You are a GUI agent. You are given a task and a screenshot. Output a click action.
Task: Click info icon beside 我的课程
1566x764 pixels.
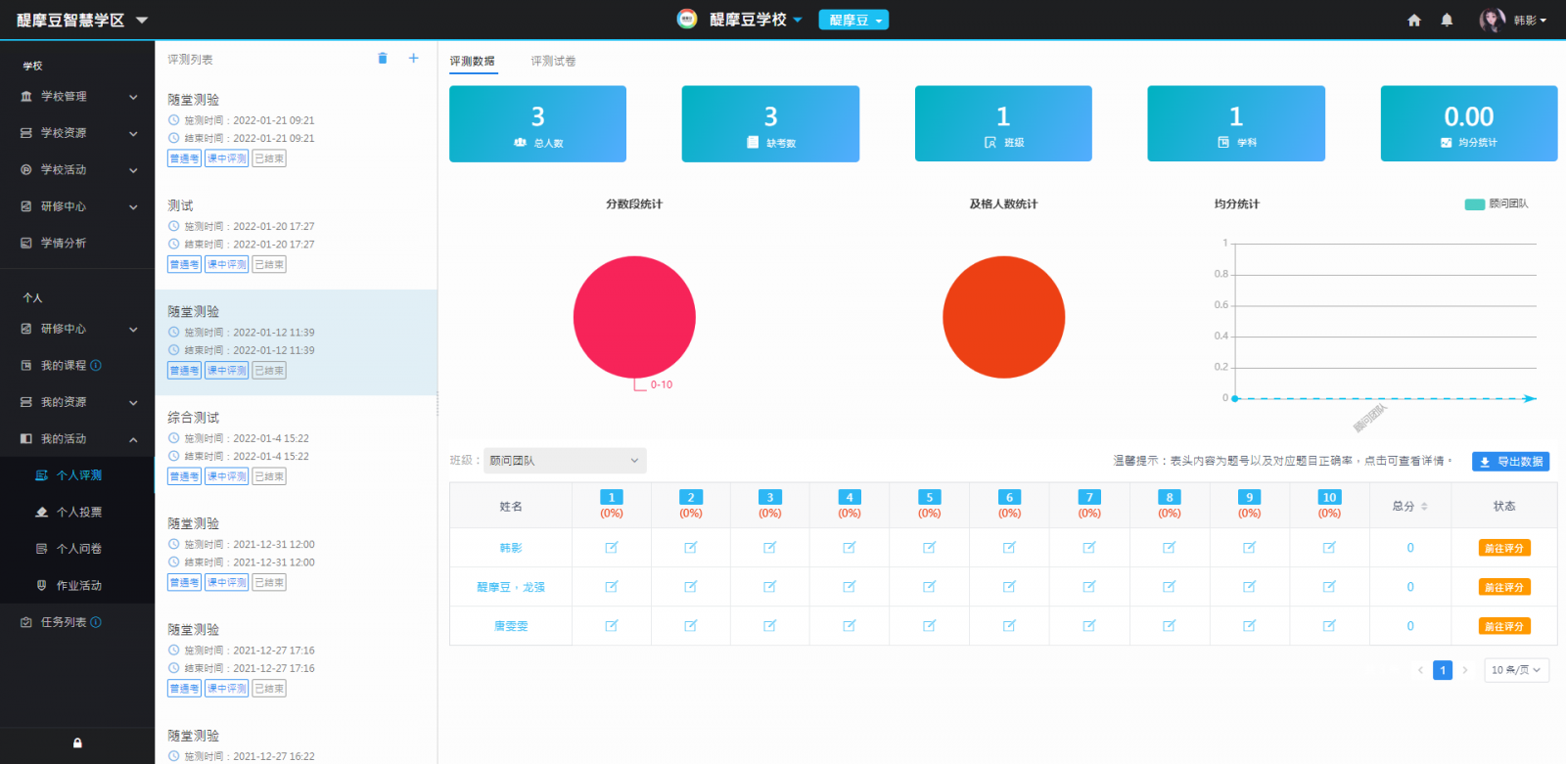point(96,366)
